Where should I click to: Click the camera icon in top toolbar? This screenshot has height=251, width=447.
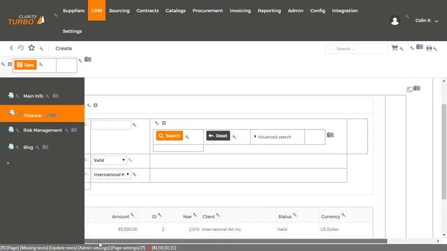coord(419,47)
